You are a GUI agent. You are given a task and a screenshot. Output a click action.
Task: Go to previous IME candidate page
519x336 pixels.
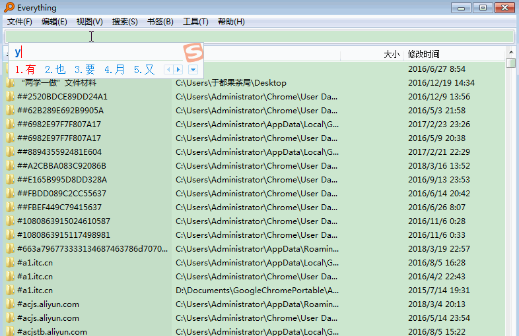tap(168, 69)
